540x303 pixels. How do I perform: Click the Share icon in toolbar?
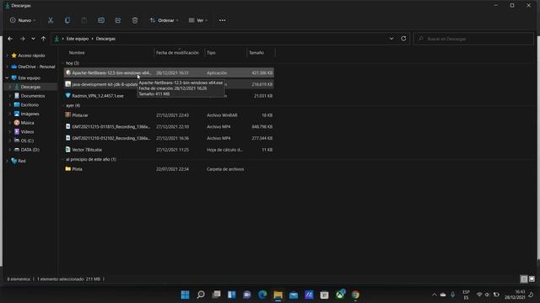pos(118,20)
